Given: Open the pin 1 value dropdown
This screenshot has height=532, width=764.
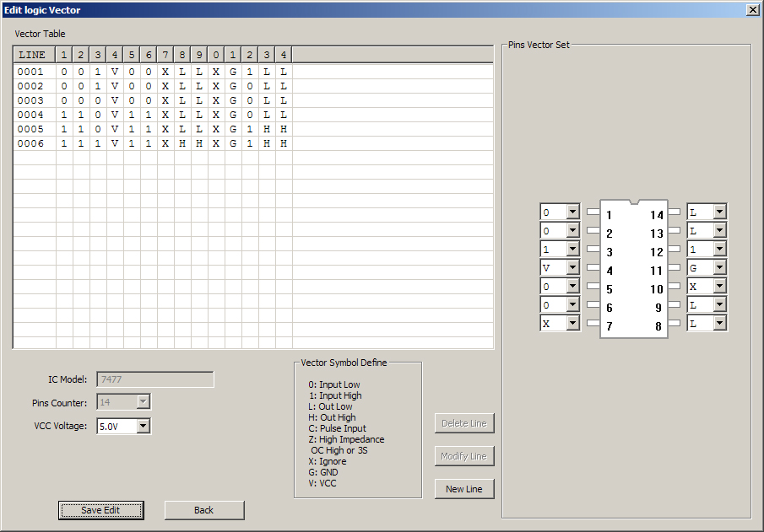Looking at the screenshot, I should [x=572, y=212].
